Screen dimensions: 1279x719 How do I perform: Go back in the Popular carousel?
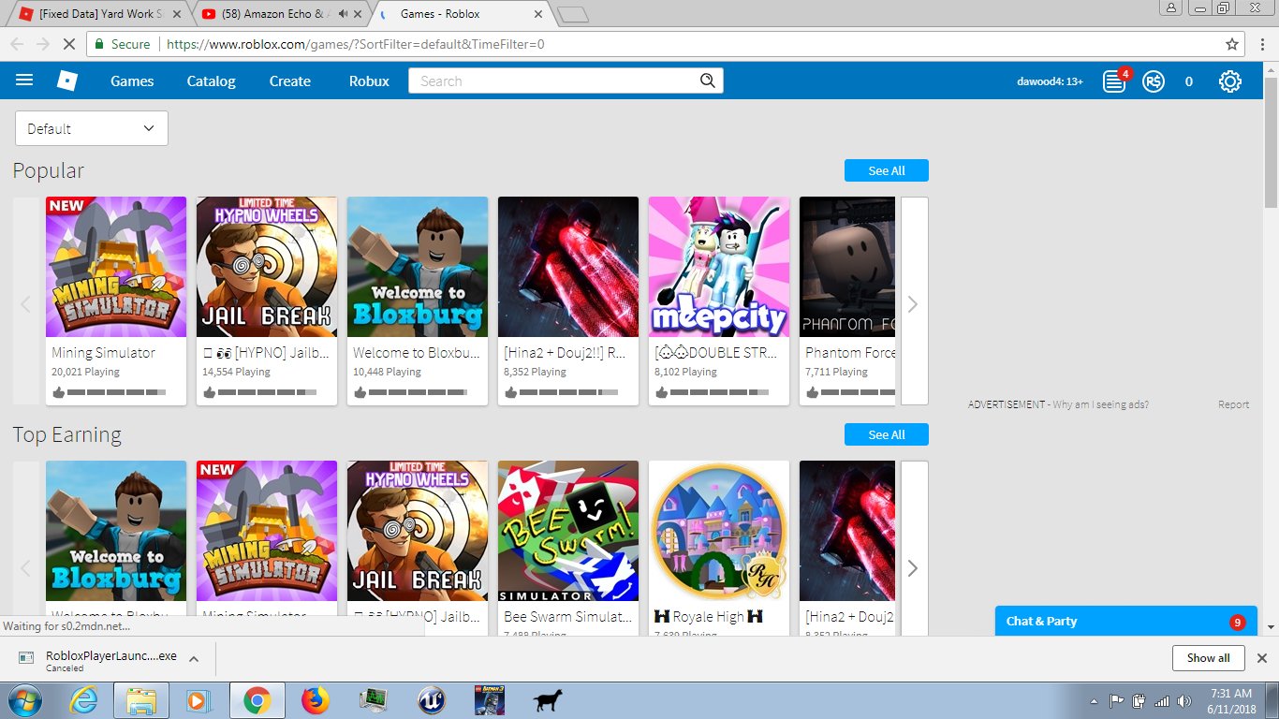tap(26, 302)
